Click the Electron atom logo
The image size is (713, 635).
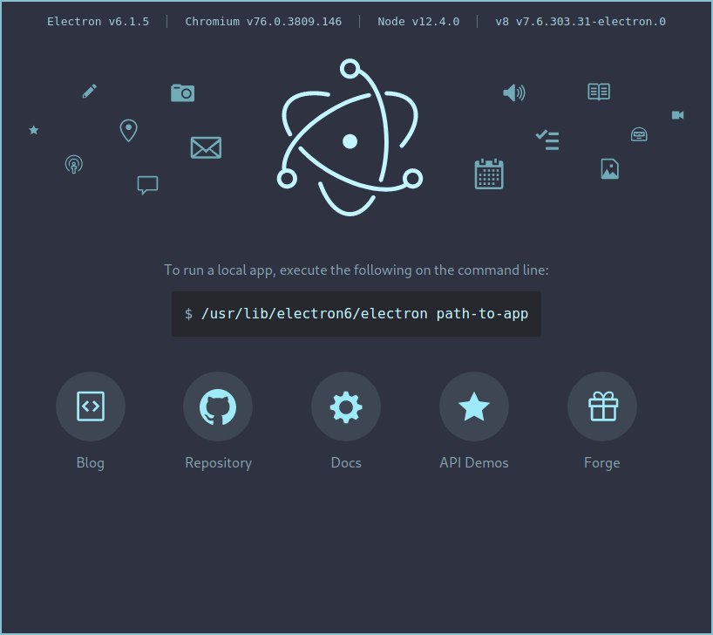(350, 138)
